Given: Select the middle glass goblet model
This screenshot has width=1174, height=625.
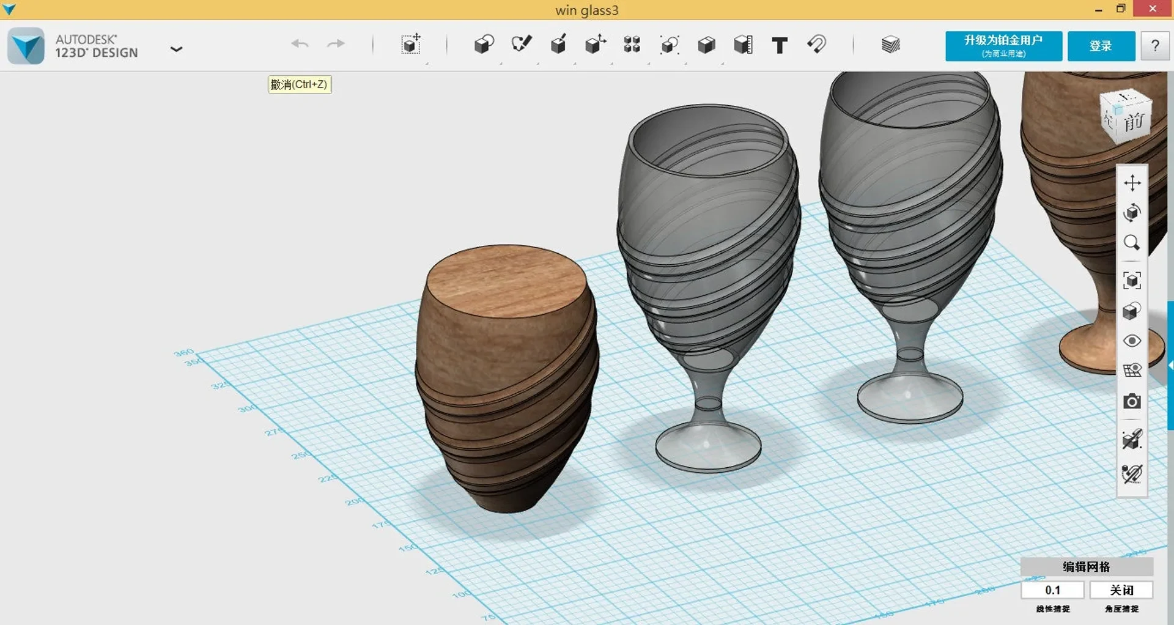Looking at the screenshot, I should click(x=709, y=287).
